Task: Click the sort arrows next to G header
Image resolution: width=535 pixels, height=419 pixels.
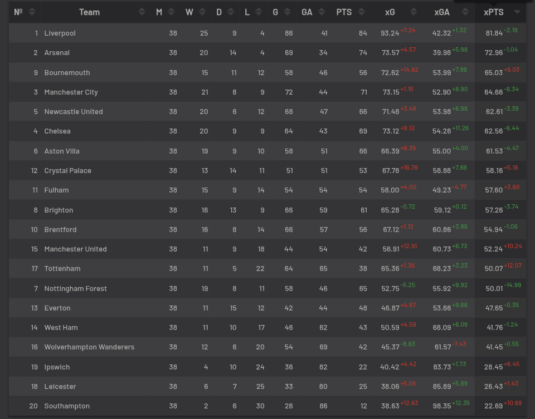Action: [x=288, y=12]
